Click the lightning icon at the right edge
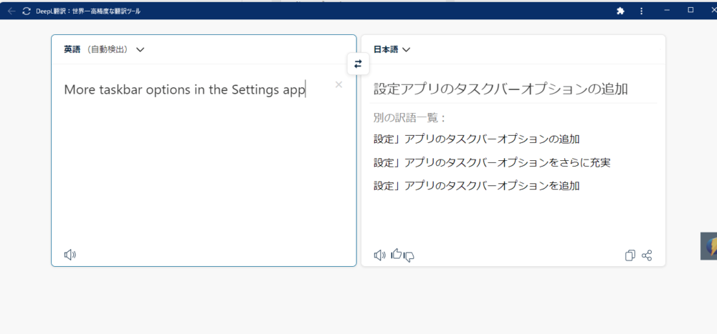 (710, 247)
